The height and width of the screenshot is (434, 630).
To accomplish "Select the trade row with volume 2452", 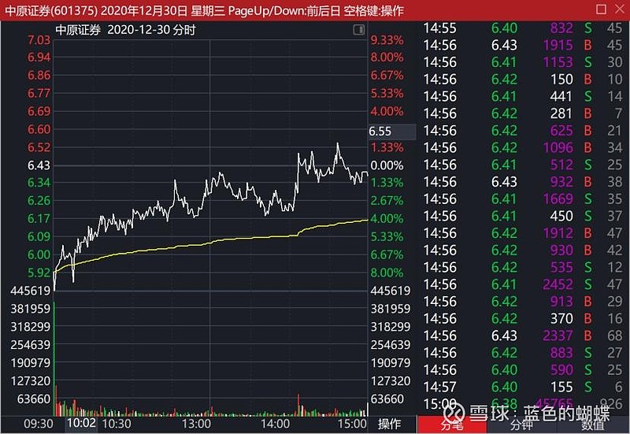I will click(x=523, y=284).
